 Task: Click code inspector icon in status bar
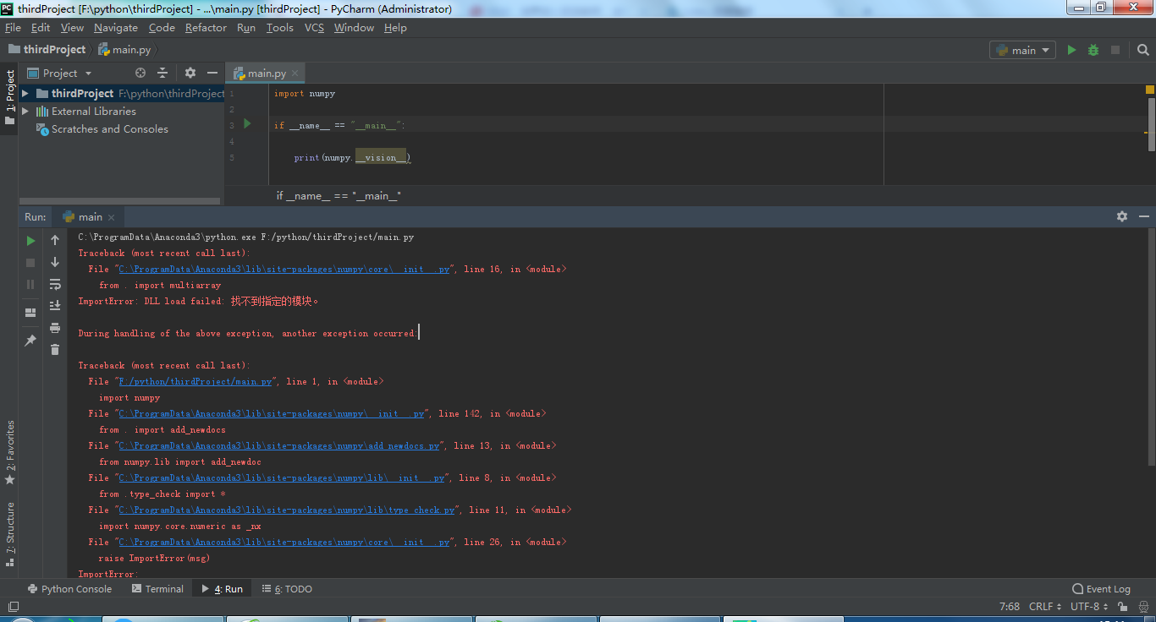[1142, 607]
